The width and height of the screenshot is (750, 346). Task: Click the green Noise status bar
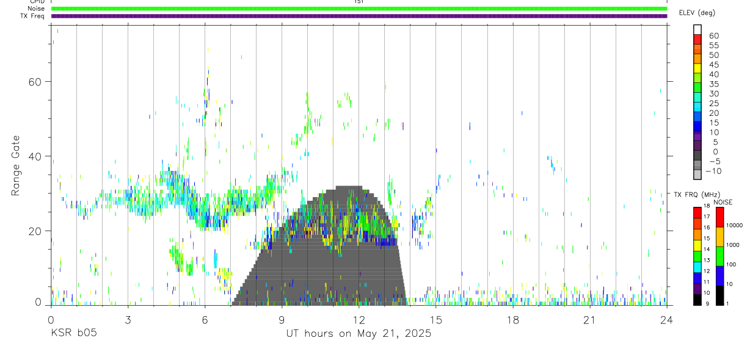coord(359,9)
